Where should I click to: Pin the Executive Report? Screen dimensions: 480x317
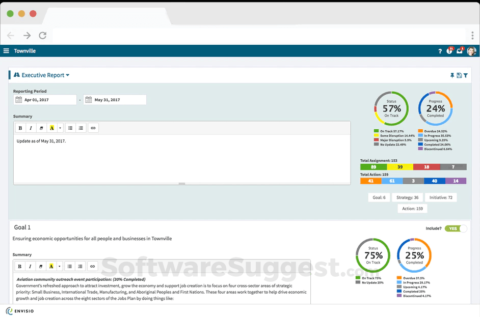[452, 75]
